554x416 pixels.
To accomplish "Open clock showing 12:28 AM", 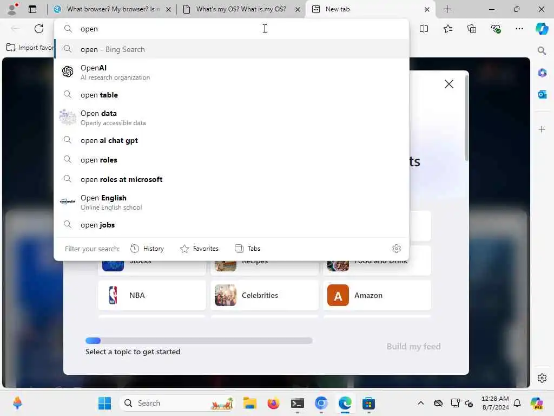I will point(495,403).
